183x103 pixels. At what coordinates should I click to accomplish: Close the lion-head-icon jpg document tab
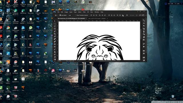(x=86, y=18)
